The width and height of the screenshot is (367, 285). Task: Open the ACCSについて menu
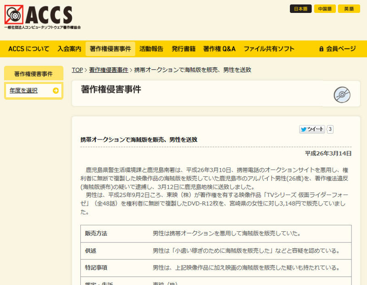tap(28, 49)
